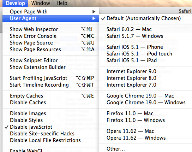Select Empty Caches
Image resolution: width=192 pixels, height=152 pixels.
pos(51,96)
